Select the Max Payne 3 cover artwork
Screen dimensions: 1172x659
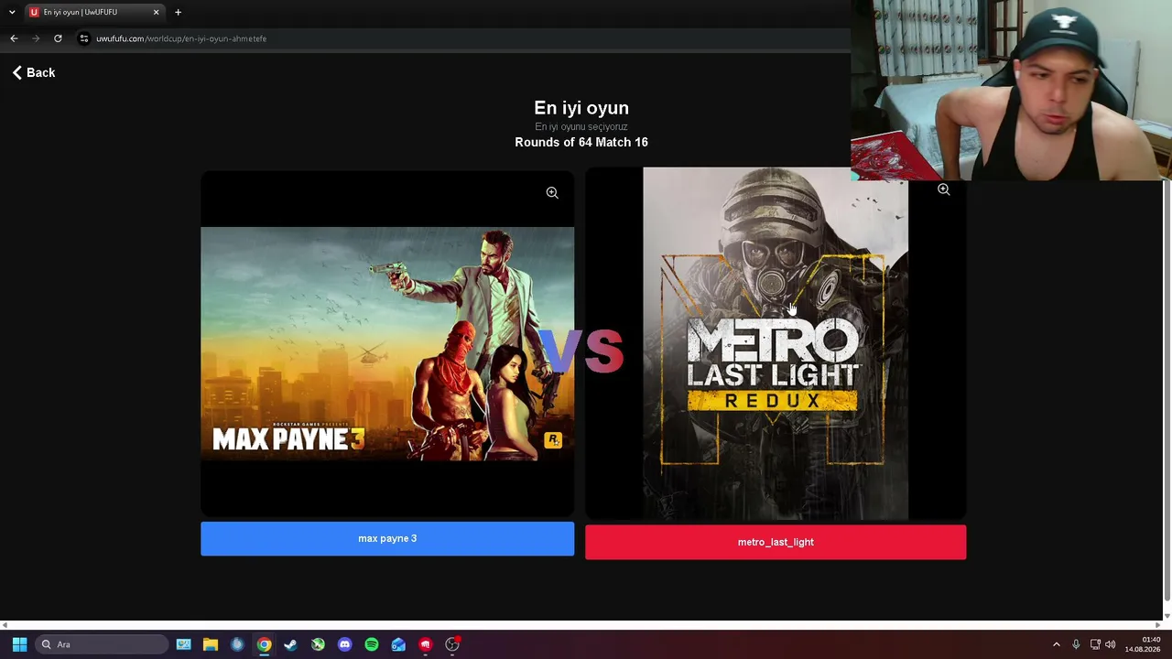387,343
